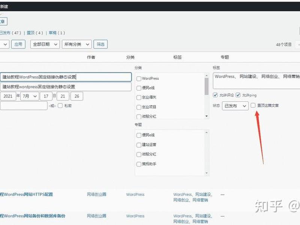Open post 程WordPress网站HTTPS配置
The height and width of the screenshot is (225, 300).
click(26, 194)
